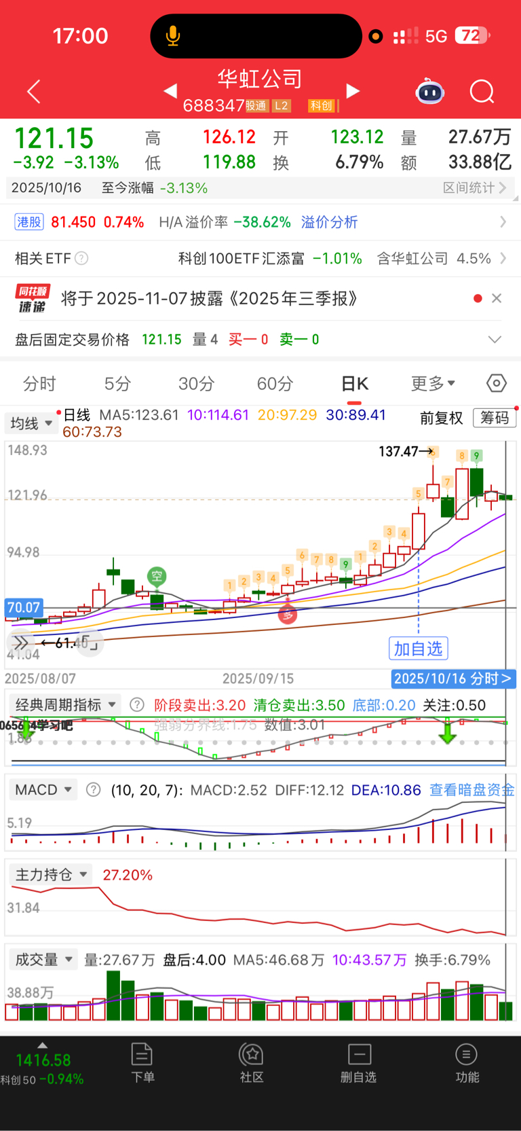The width and height of the screenshot is (521, 1131).
Task: Open 2025/10/16 分时 intraday view
Action: pyautogui.click(x=453, y=679)
